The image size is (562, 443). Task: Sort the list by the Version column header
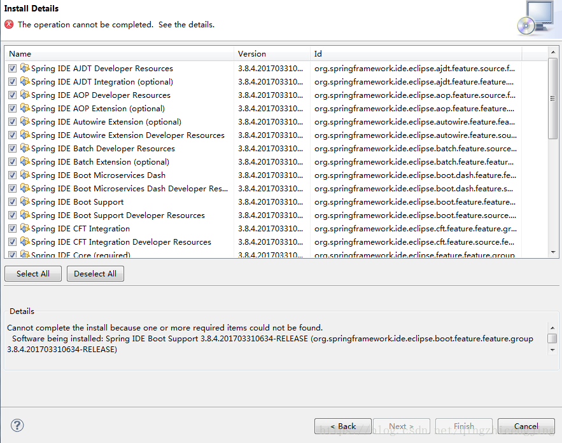(x=272, y=53)
